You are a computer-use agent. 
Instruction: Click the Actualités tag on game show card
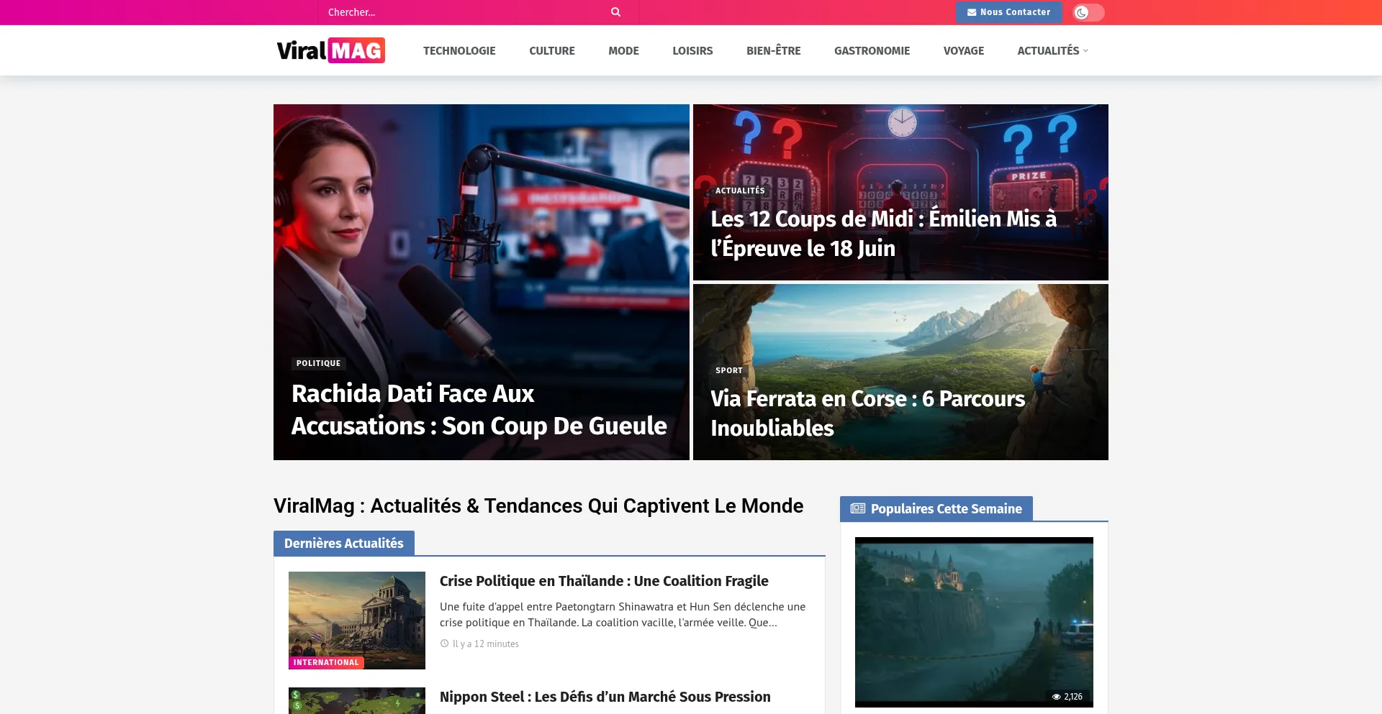(x=740, y=191)
